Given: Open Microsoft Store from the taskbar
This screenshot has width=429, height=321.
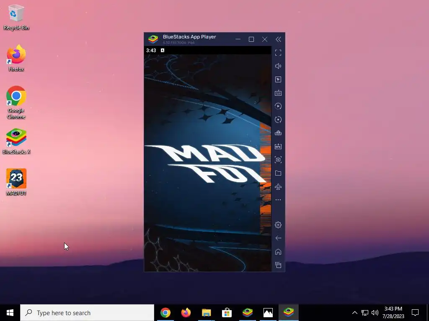Looking at the screenshot, I should 227,313.
